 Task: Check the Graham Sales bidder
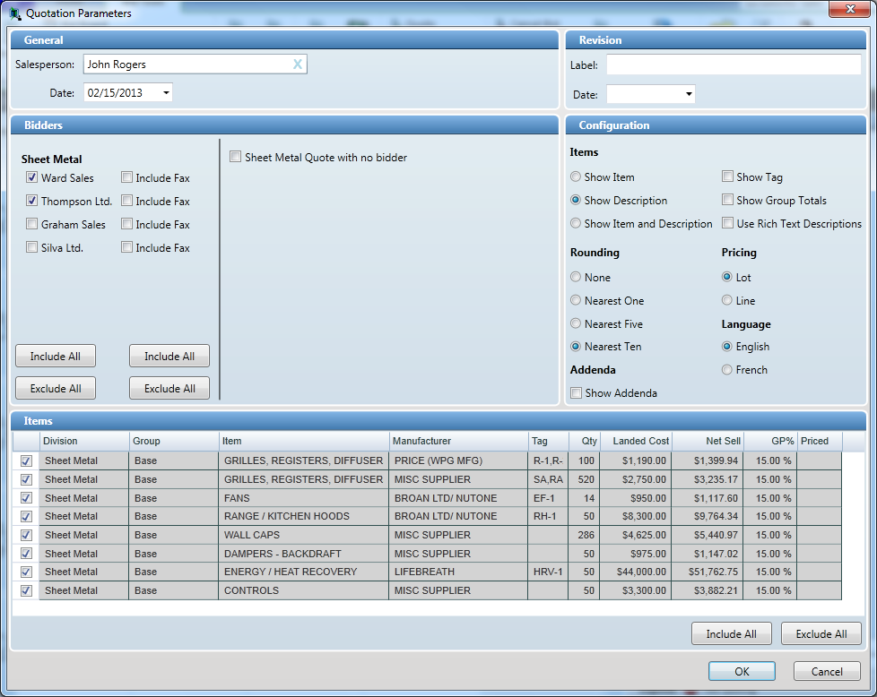click(32, 225)
